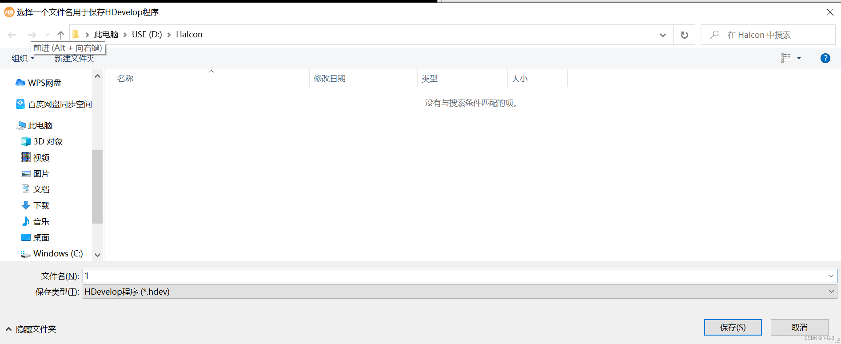The width and height of the screenshot is (841, 344).
Task: Click the sidebar scroll down arrow
Action: (98, 255)
